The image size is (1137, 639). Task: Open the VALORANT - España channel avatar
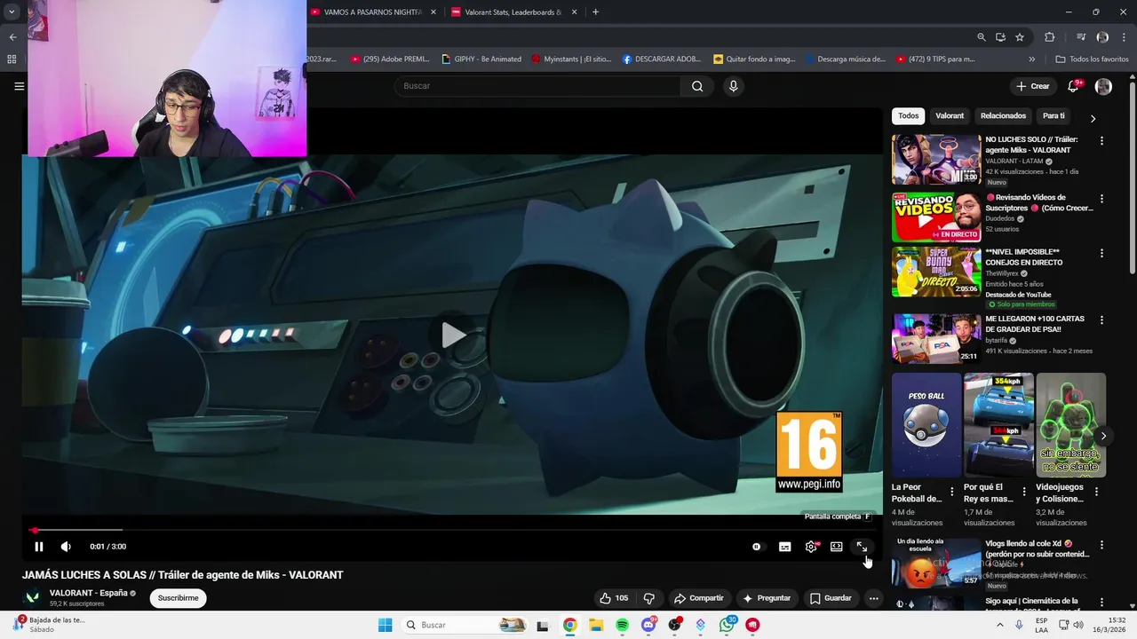32,597
